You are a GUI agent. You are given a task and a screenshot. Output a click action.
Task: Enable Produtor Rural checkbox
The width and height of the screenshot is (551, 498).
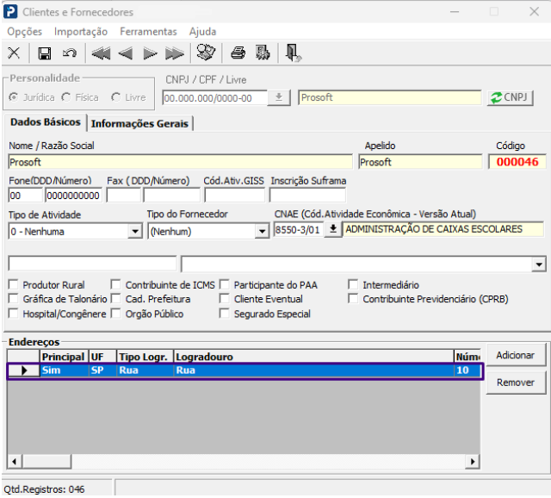click(x=14, y=284)
